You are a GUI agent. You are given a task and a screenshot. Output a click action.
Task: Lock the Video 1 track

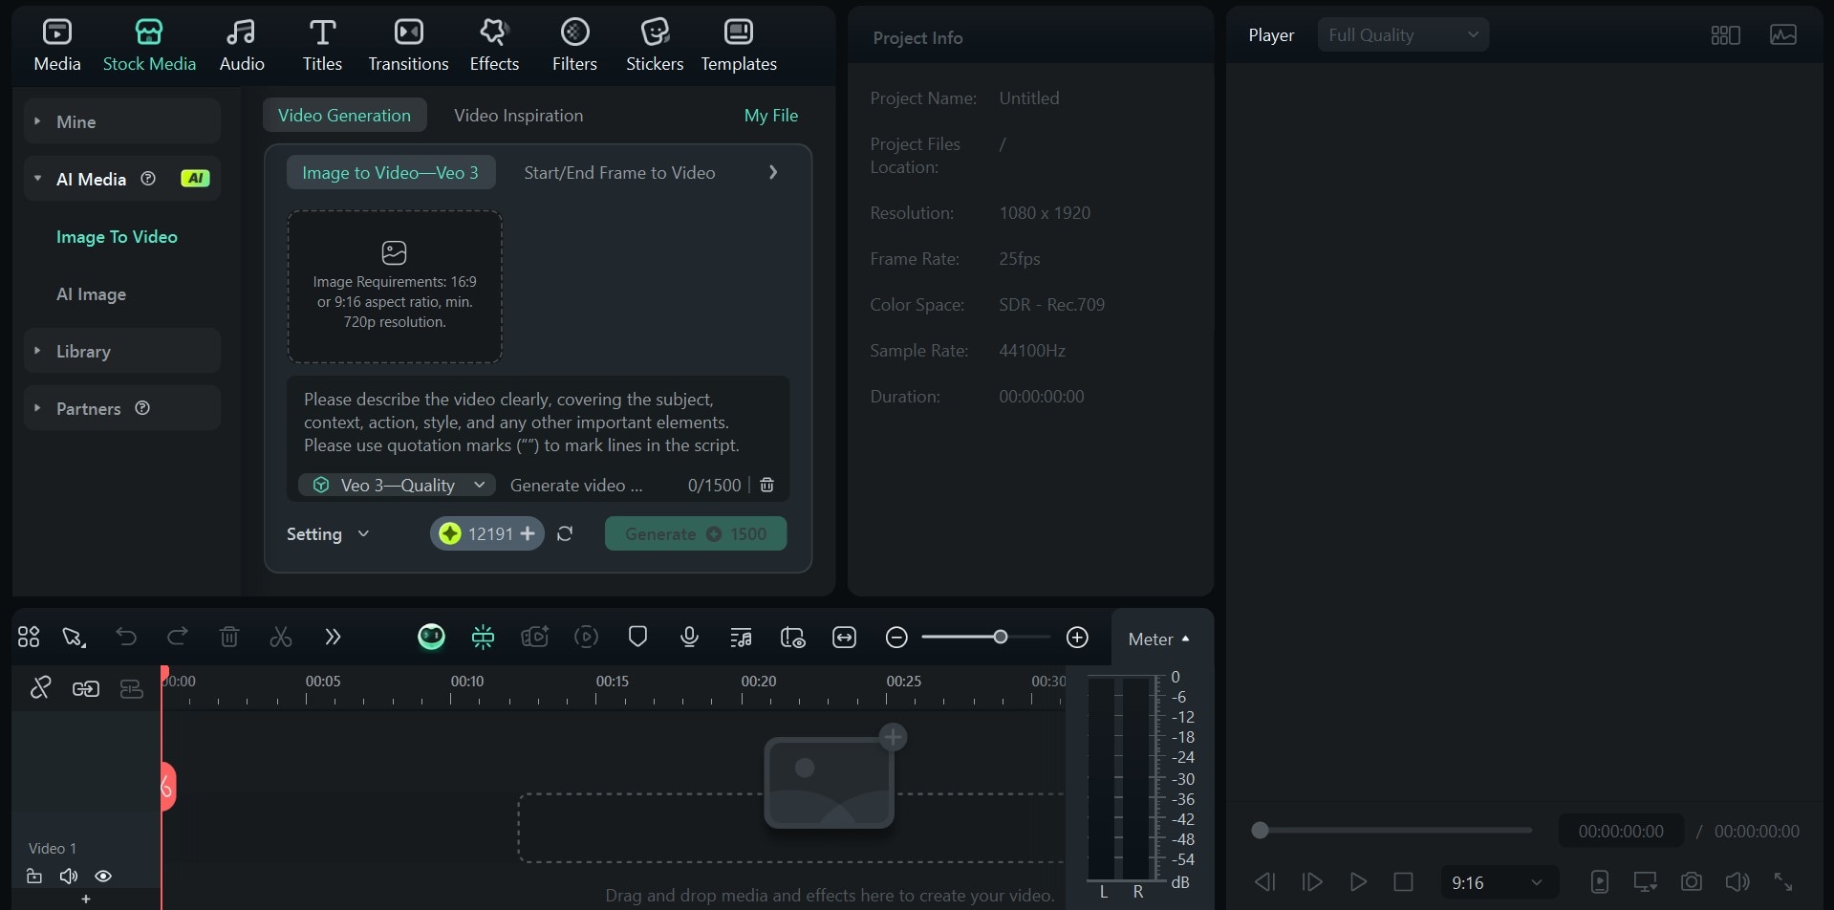pyautogui.click(x=34, y=876)
